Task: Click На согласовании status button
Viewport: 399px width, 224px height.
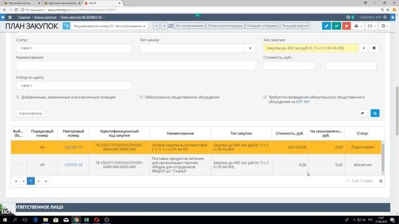Action: [x=190, y=26]
